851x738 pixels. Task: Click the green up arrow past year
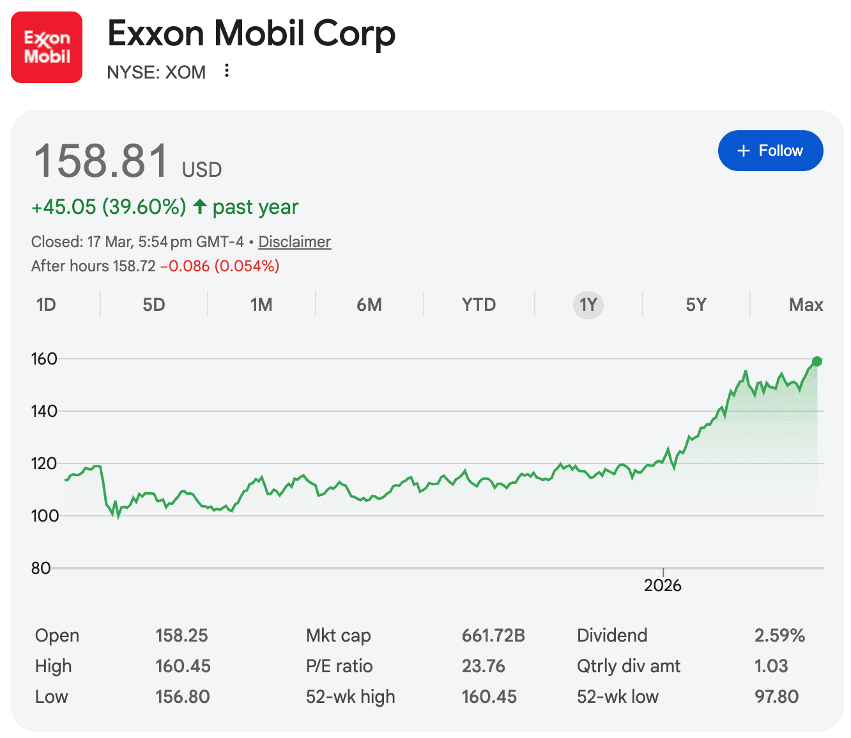(200, 206)
